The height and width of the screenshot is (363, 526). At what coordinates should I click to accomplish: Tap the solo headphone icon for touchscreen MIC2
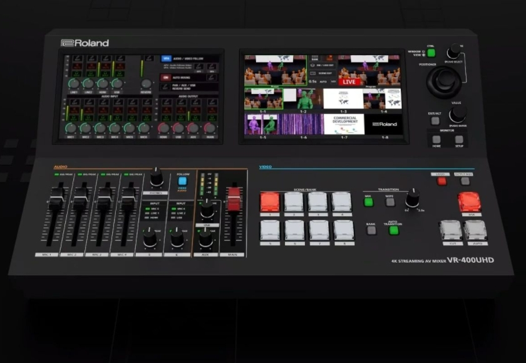click(x=89, y=118)
